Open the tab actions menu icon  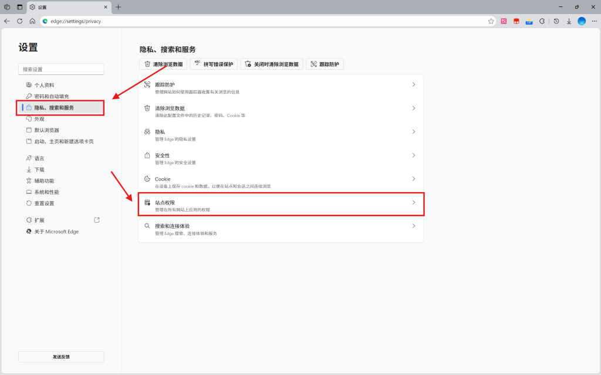[x=19, y=7]
